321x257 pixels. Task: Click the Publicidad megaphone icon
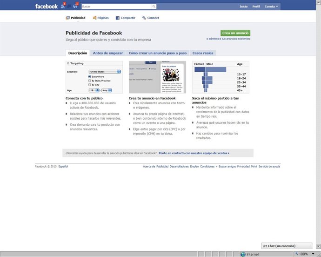point(67,18)
